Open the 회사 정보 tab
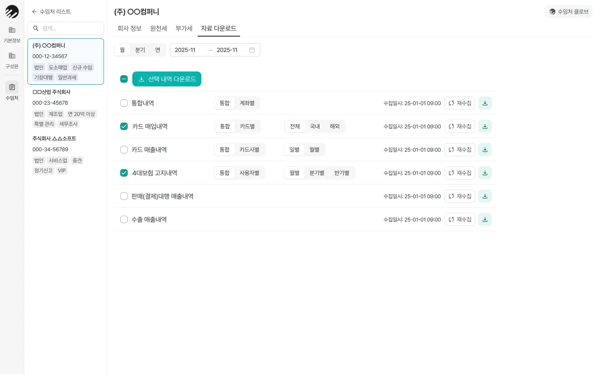 pyautogui.click(x=129, y=28)
